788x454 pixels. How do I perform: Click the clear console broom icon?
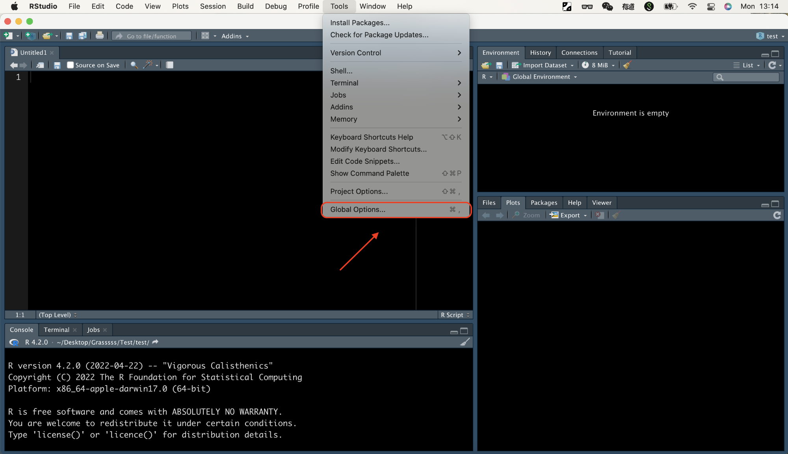coord(465,342)
